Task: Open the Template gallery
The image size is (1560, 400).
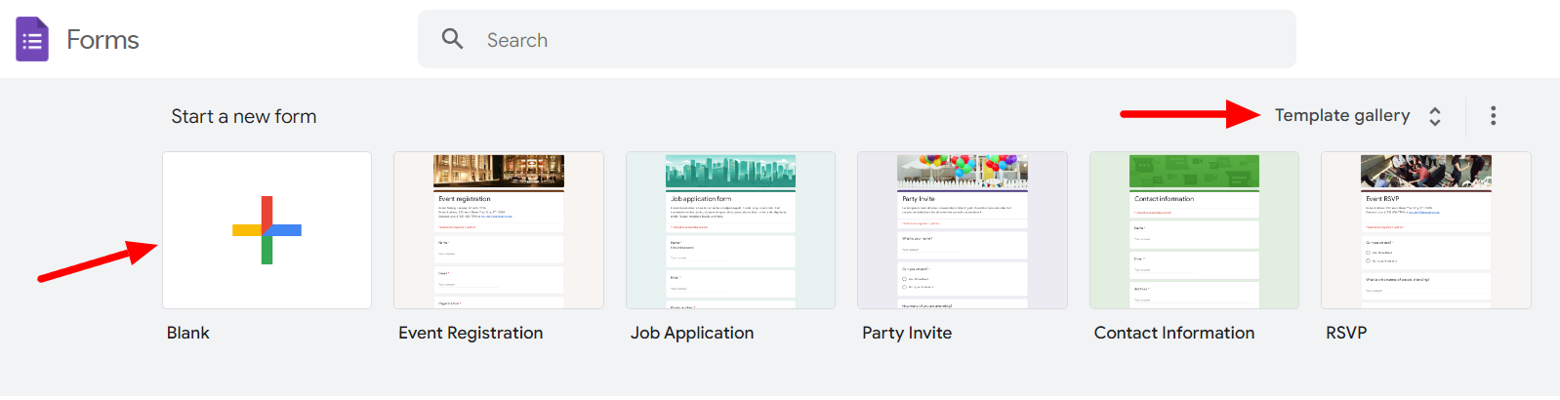Action: [x=1342, y=115]
